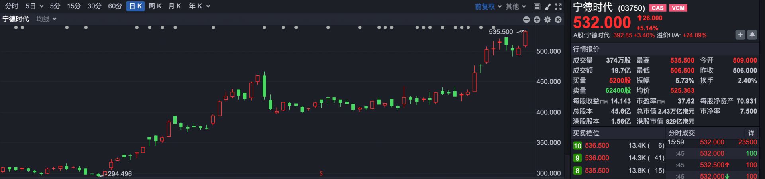Click the 今开 509.000 value

[745, 60]
